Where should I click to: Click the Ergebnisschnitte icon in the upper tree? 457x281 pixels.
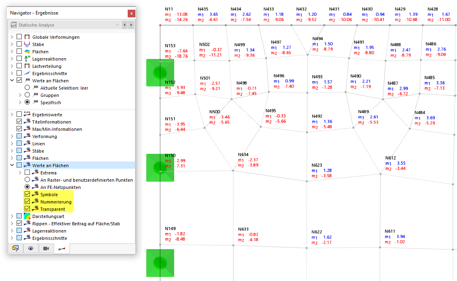(27, 73)
